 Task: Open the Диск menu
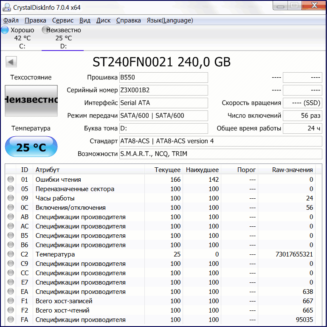pos(103,20)
